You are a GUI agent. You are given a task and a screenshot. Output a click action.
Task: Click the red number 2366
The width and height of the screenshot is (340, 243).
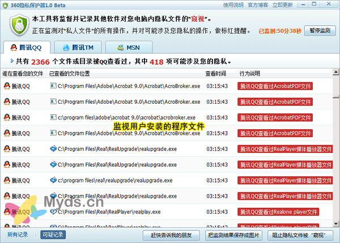(40, 62)
